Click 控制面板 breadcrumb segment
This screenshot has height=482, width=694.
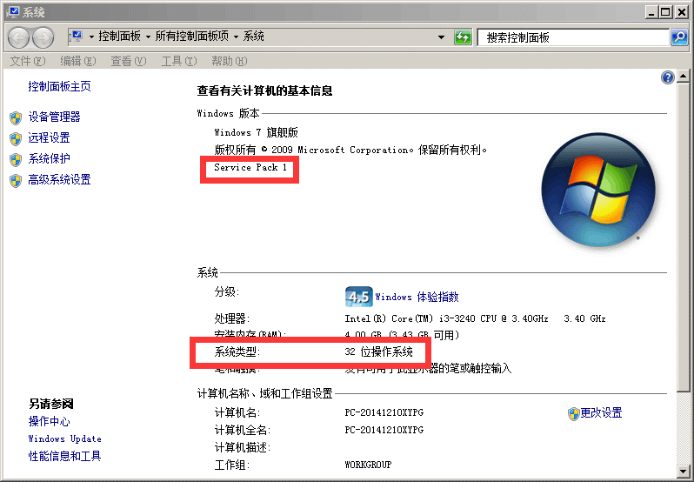click(119, 37)
